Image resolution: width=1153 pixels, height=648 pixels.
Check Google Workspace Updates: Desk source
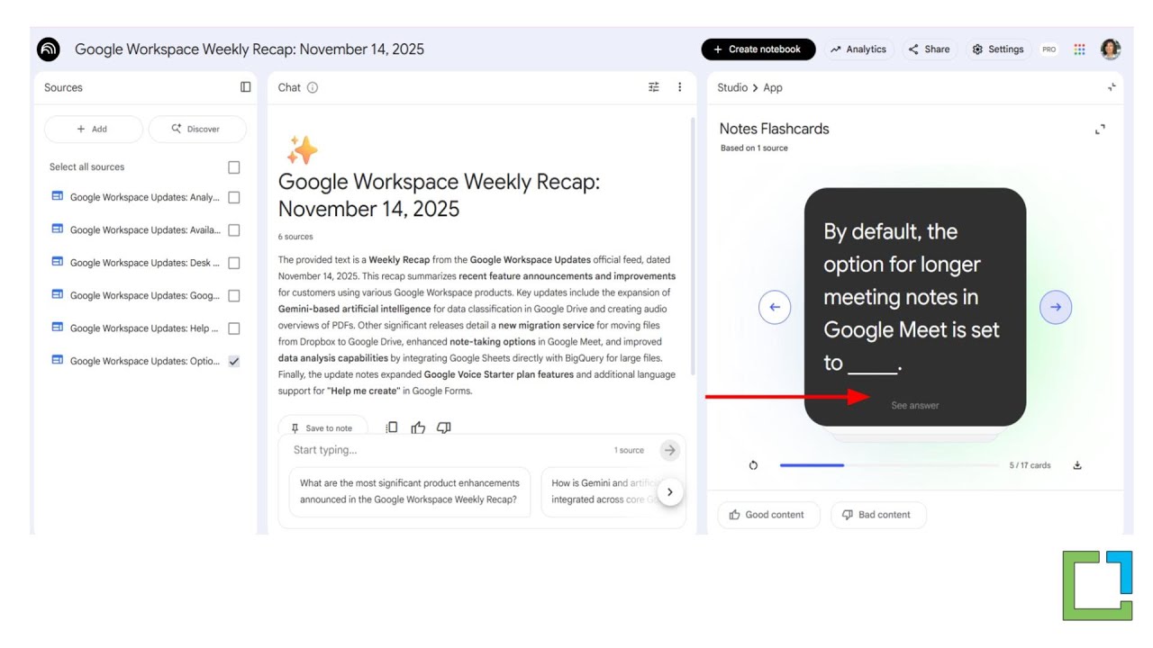click(x=234, y=263)
